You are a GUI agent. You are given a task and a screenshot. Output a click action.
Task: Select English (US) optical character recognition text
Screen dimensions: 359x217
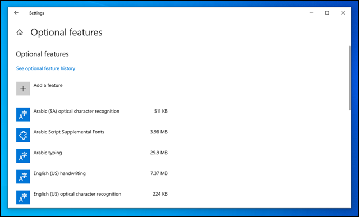coord(77,194)
